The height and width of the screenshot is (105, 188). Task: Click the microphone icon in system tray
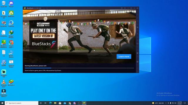(170, 103)
